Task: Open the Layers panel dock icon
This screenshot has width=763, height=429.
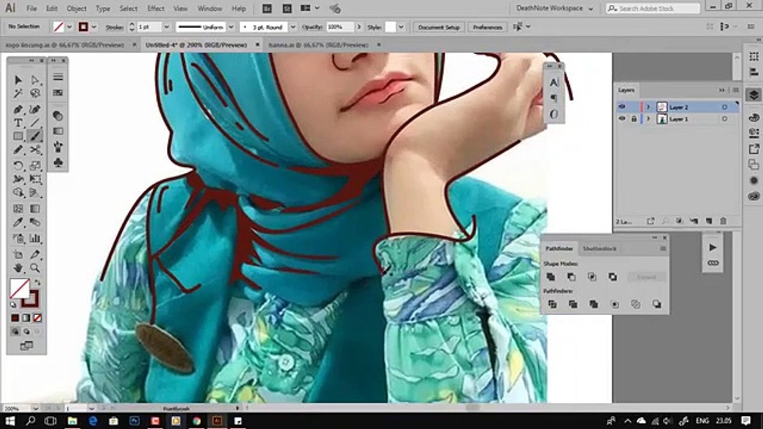Action: 753,95
